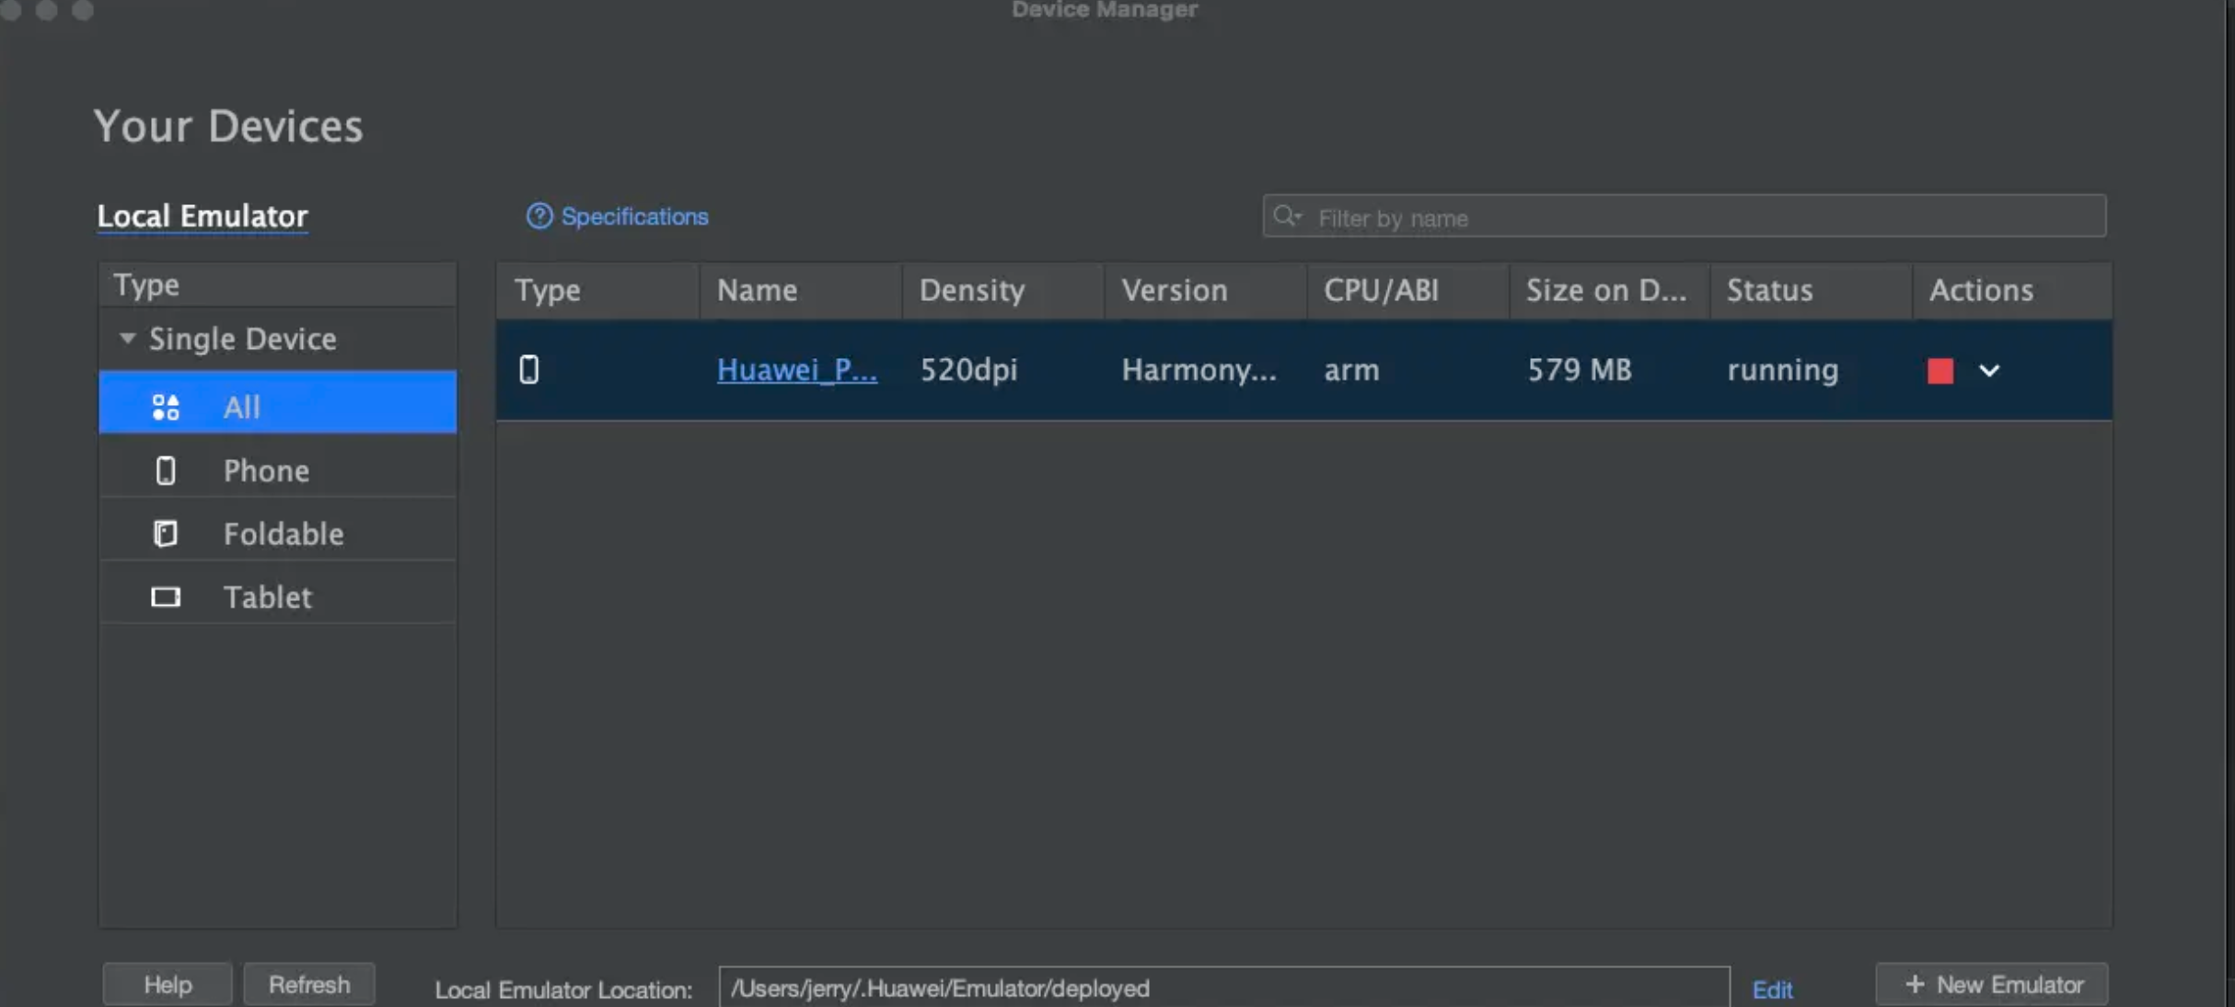Click the Specifications help question-mark icon
The image size is (2235, 1007).
[538, 216]
